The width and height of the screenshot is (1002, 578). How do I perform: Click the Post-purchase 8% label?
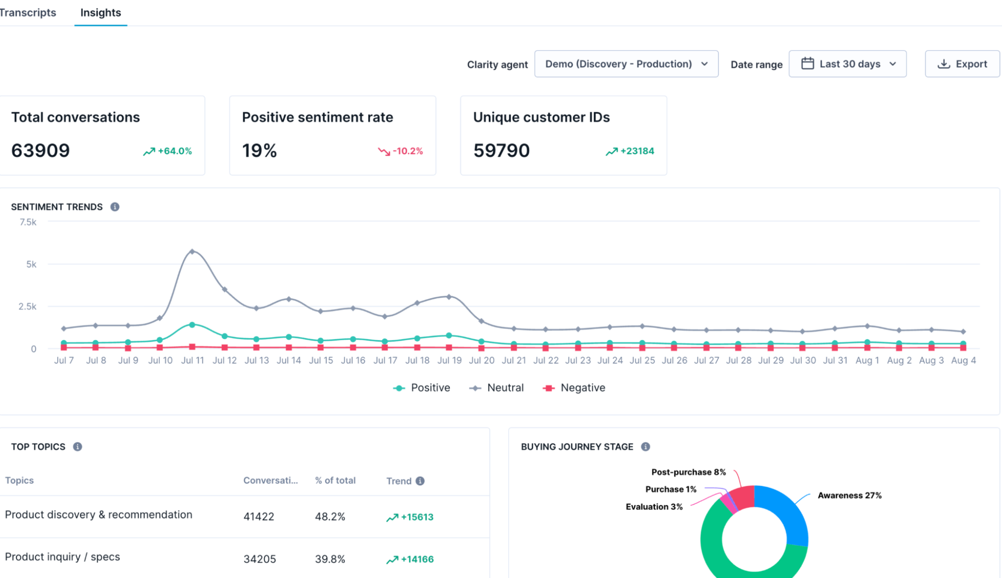click(688, 472)
